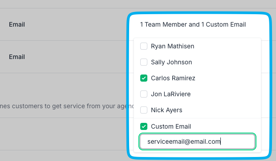The image size is (276, 161).
Task: Disable the Custom Email checkbox
Action: point(144,126)
